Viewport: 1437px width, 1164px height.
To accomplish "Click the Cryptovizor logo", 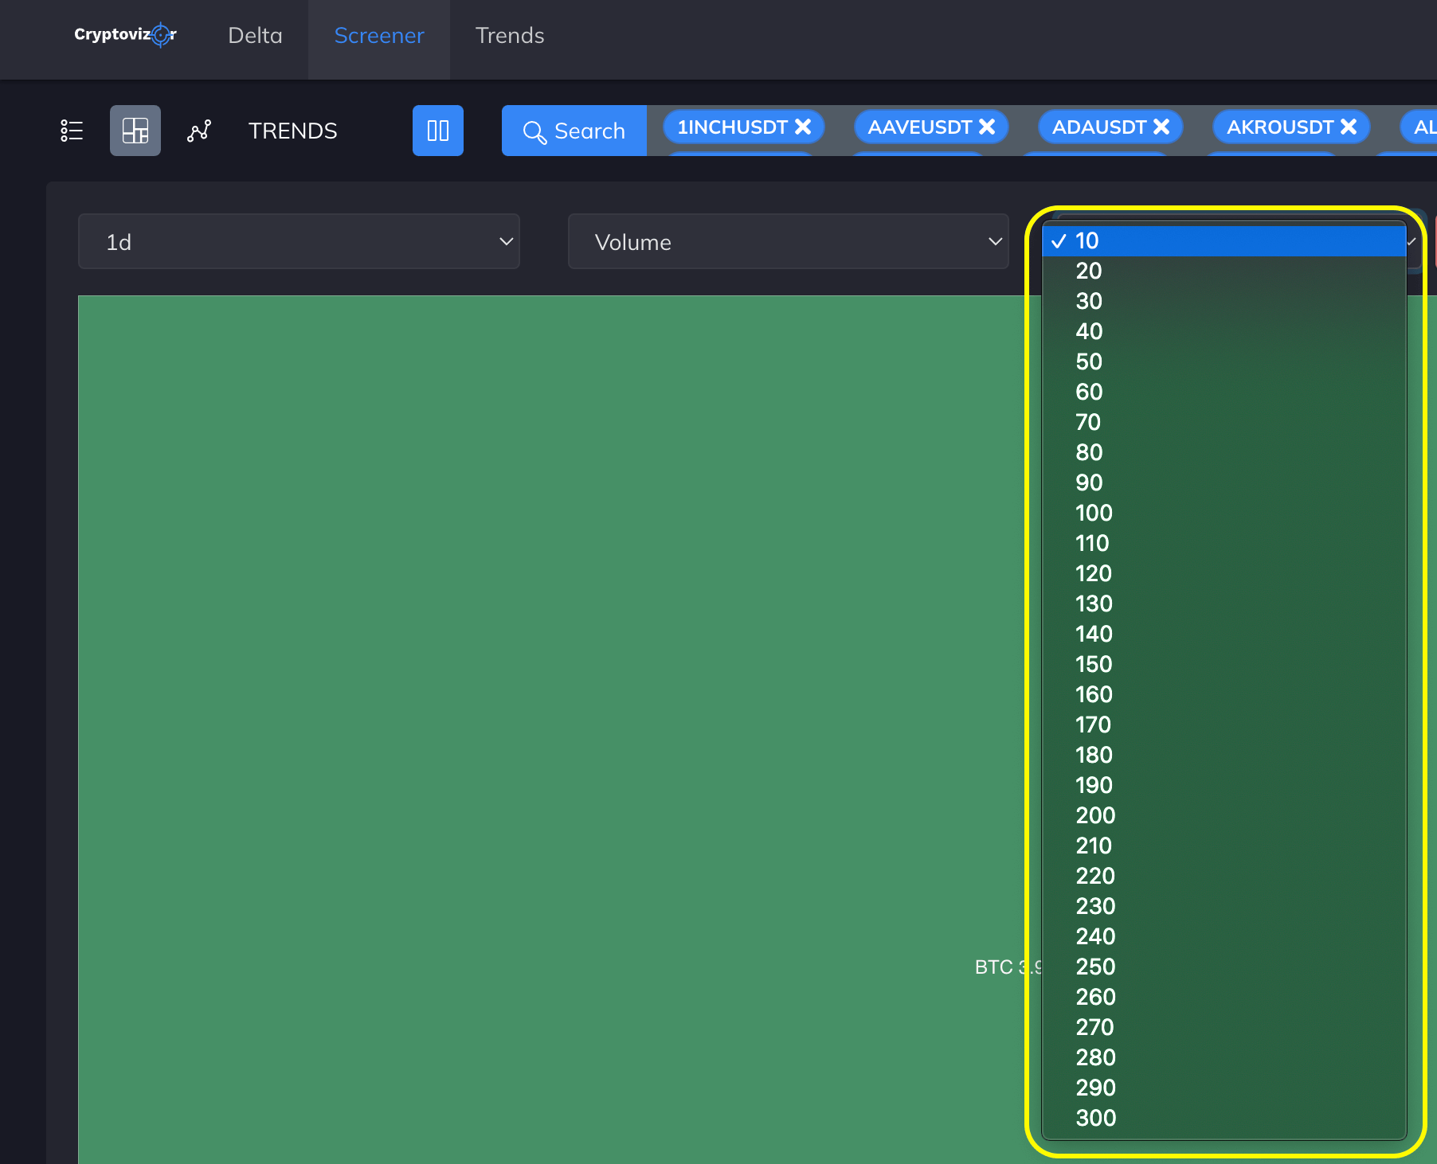I will [125, 34].
